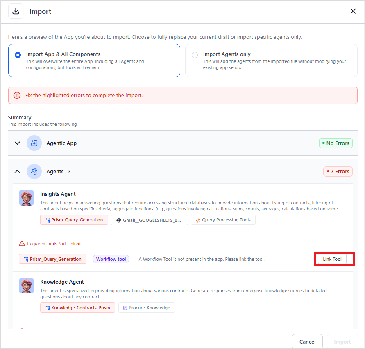Viewport: 365px width, 349px height.
Task: Click the Required Tools Not Linked warning icon
Action: coord(22,244)
